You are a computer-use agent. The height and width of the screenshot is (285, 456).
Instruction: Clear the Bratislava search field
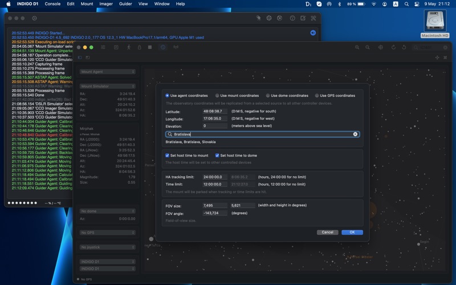(x=355, y=135)
